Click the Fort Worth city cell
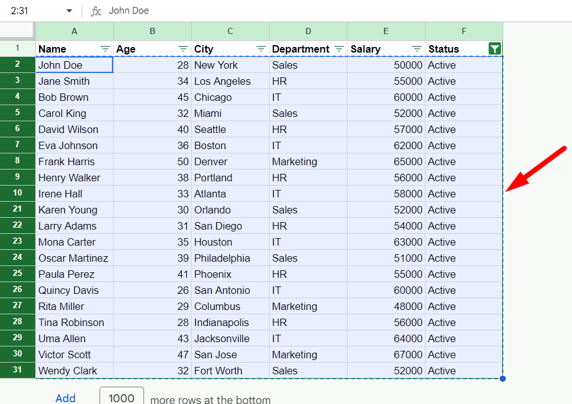This screenshot has width=572, height=404. 230,370
